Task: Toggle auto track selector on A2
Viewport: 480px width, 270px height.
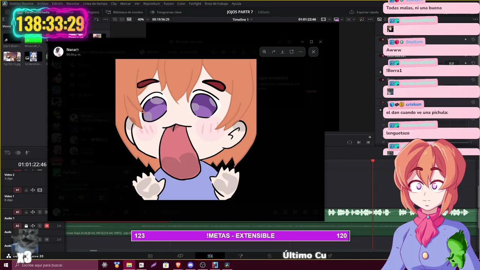Action: [33, 226]
